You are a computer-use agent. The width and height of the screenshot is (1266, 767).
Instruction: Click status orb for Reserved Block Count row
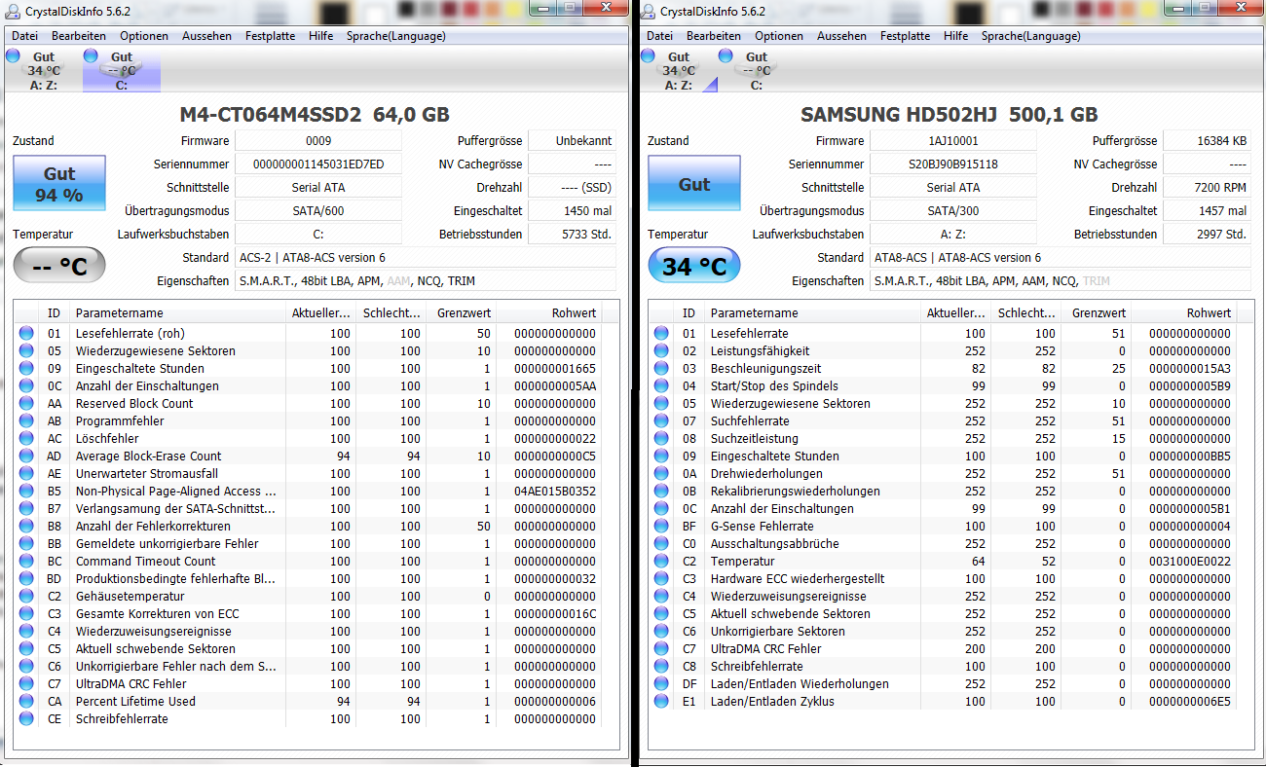[x=26, y=404]
